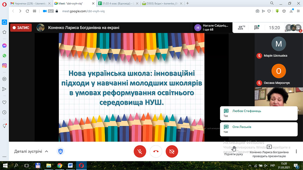Open Windows Start menu

pos(5,165)
